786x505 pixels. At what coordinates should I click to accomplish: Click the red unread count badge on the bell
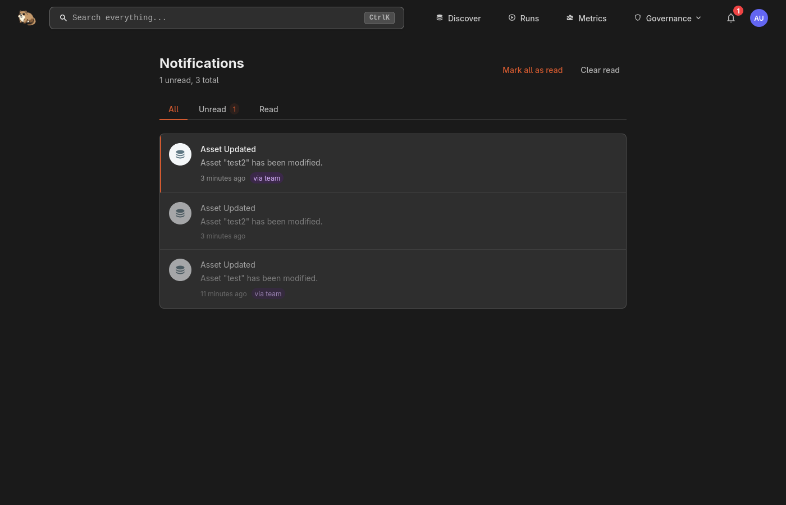coord(738,11)
